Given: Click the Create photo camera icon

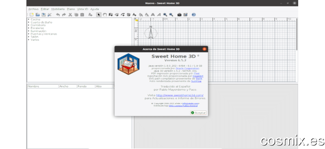Looking at the screenshot, I should [x=179, y=15].
